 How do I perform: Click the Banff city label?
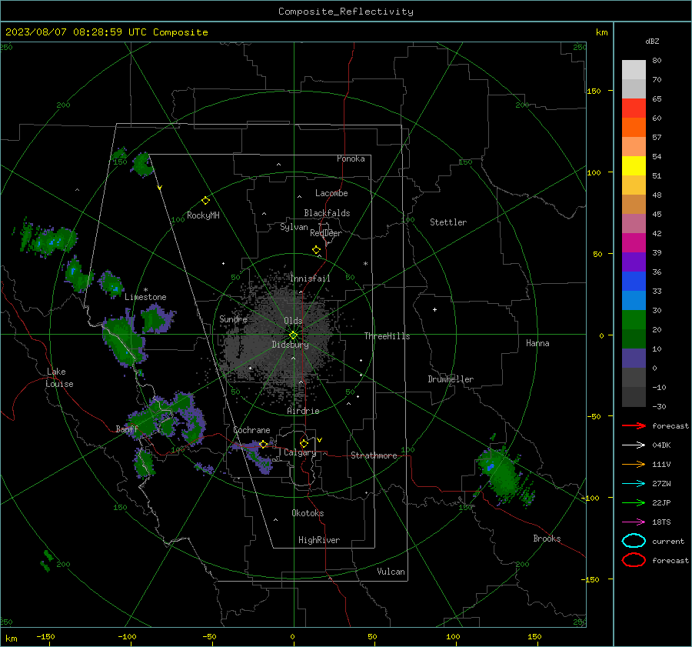127,429
